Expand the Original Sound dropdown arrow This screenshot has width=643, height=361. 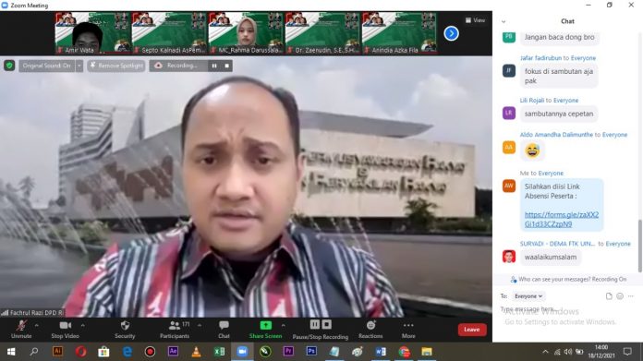point(79,66)
